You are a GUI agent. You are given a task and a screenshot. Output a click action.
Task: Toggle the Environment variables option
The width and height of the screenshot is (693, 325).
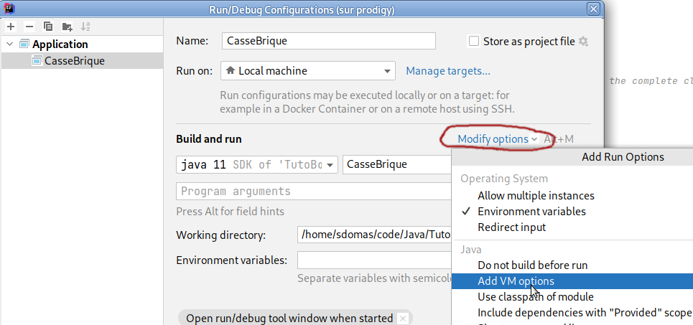click(x=531, y=212)
